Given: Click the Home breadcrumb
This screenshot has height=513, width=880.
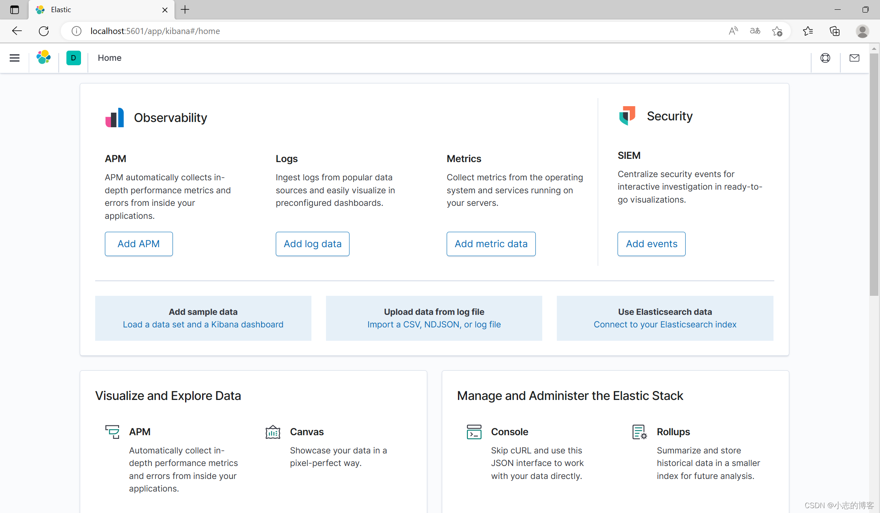Looking at the screenshot, I should click(109, 58).
